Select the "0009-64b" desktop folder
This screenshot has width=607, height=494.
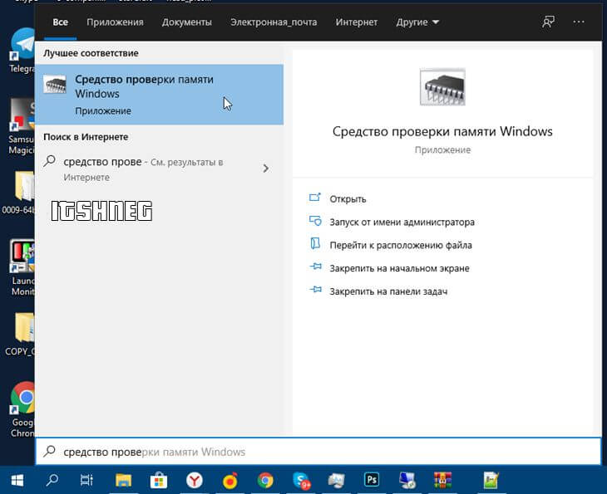click(18, 193)
